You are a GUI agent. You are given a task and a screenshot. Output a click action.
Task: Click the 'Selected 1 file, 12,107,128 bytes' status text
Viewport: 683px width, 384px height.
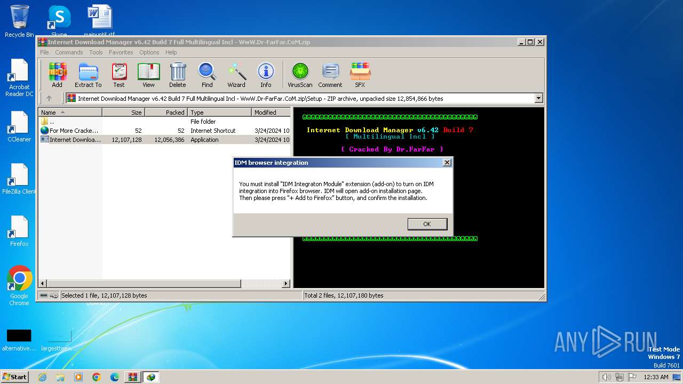(104, 295)
